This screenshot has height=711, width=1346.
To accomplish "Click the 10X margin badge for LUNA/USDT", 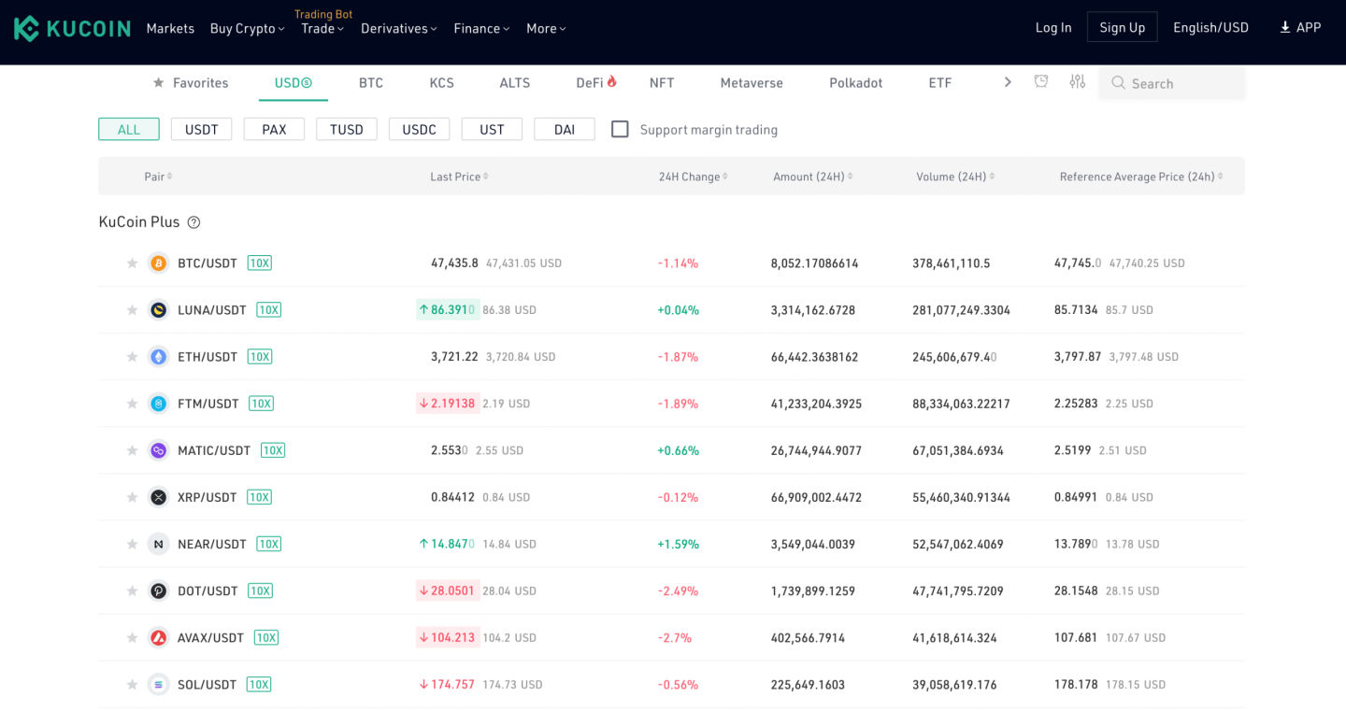I will click(x=269, y=309).
